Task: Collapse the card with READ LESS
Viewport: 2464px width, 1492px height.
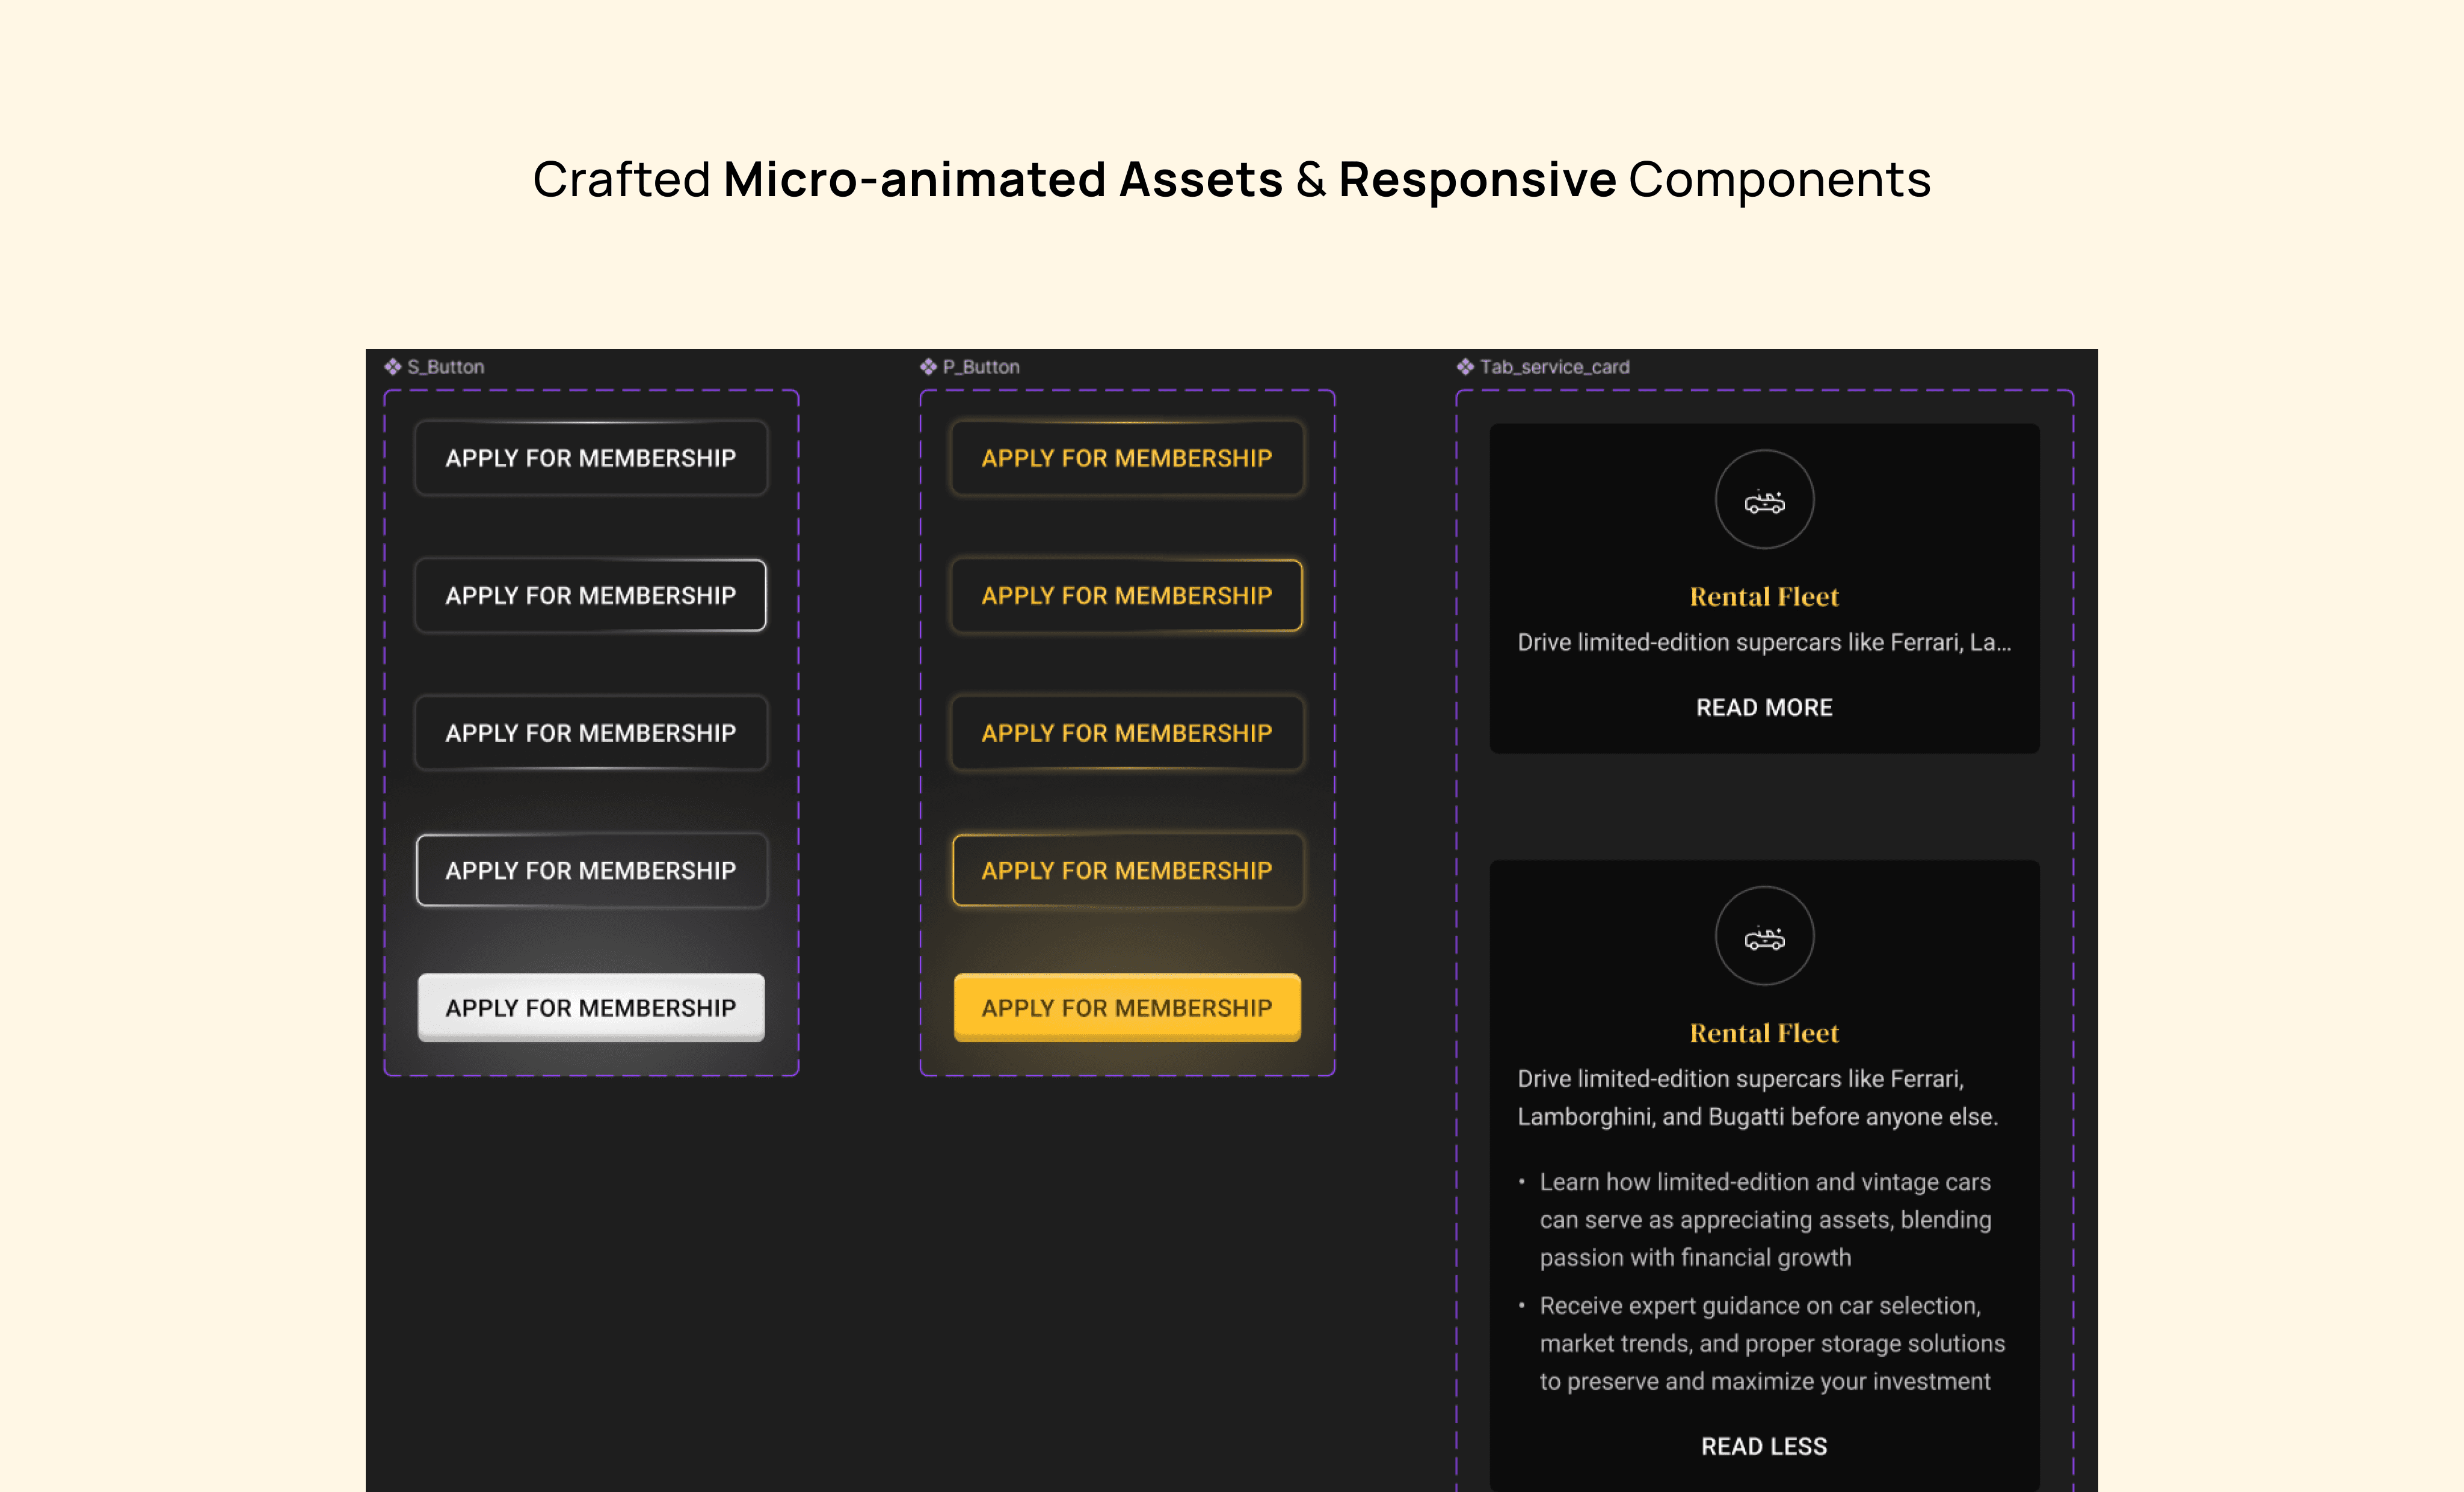Action: (1764, 1446)
